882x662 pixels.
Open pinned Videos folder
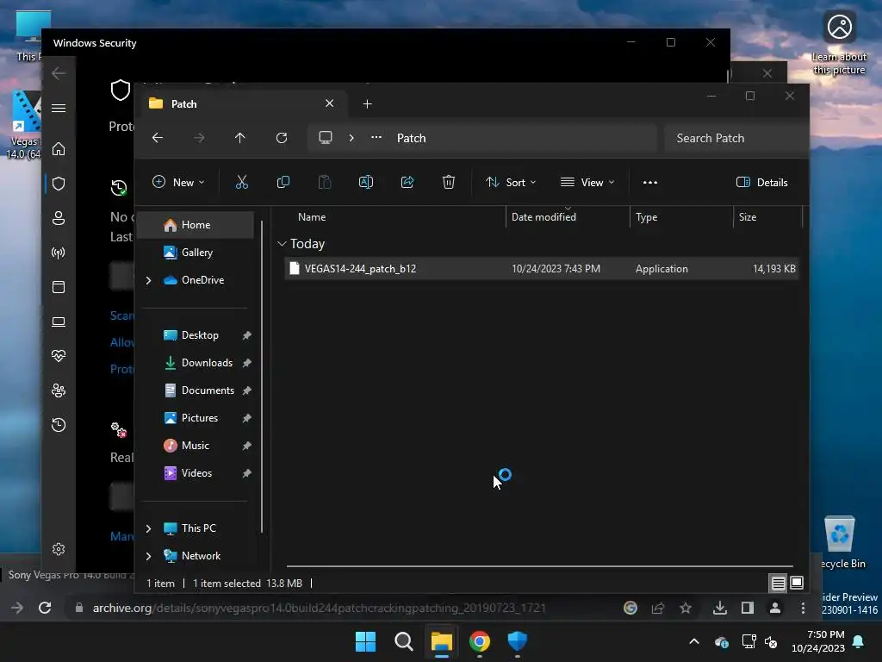(196, 473)
